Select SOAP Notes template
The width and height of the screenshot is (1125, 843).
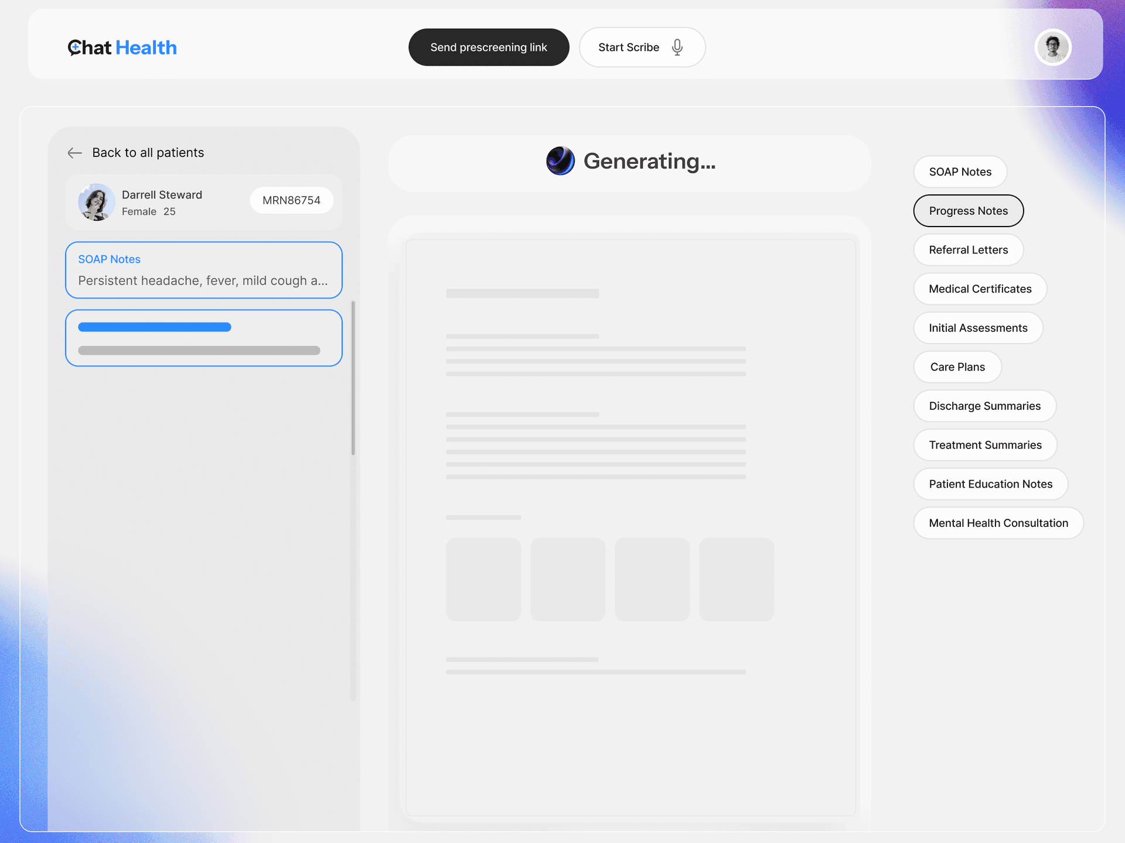[x=960, y=172]
